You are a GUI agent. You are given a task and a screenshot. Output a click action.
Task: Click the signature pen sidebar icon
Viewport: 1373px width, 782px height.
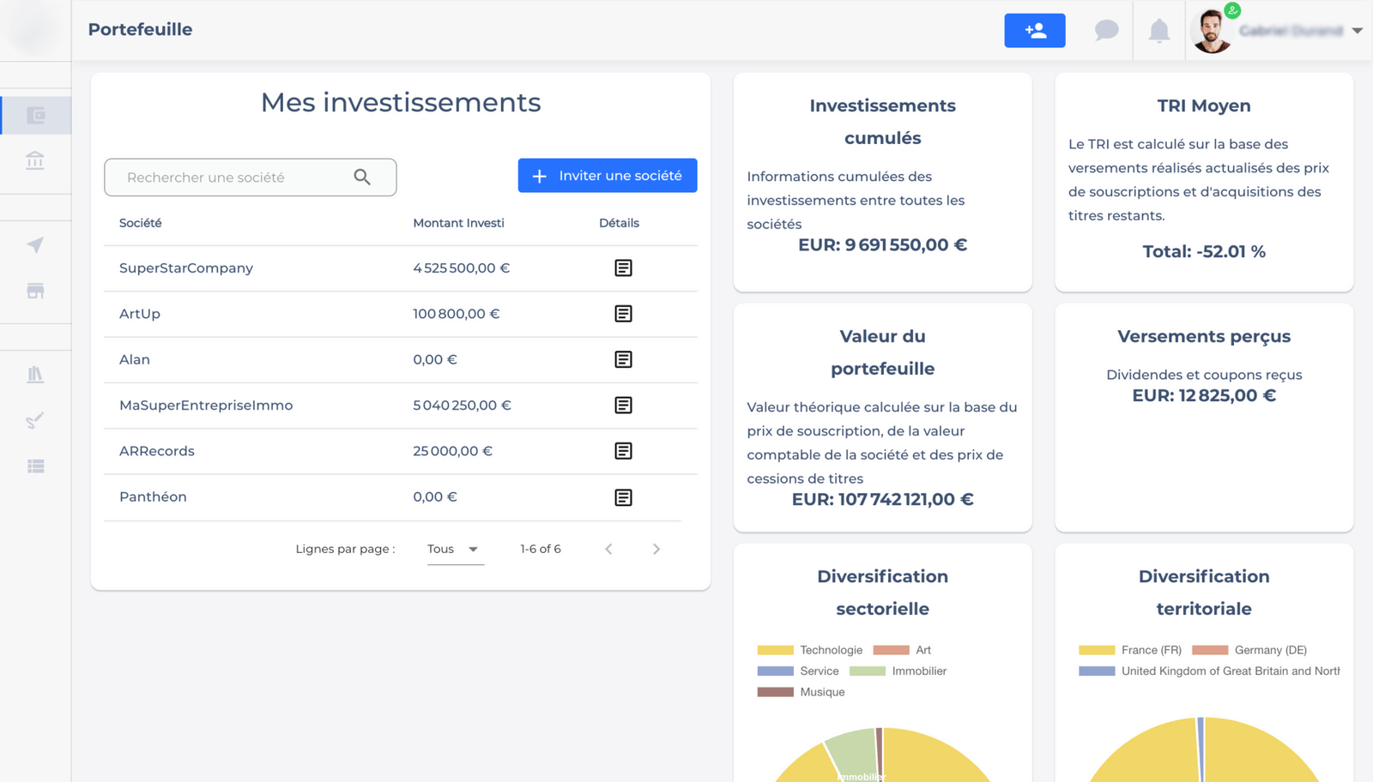[x=35, y=420]
